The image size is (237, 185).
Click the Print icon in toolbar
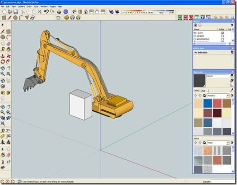click(59, 12)
